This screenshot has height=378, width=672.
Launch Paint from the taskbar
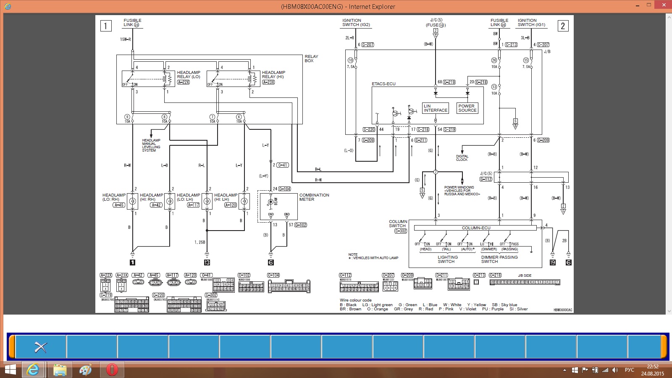click(x=86, y=370)
